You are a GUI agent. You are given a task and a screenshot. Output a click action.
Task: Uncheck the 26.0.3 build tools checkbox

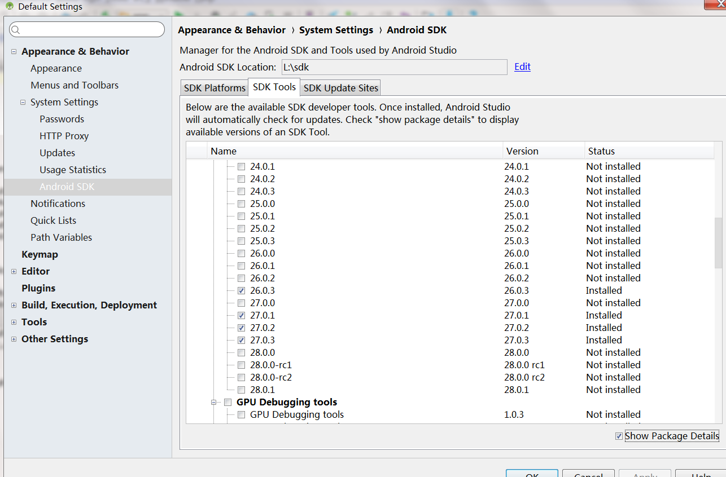[x=241, y=290]
